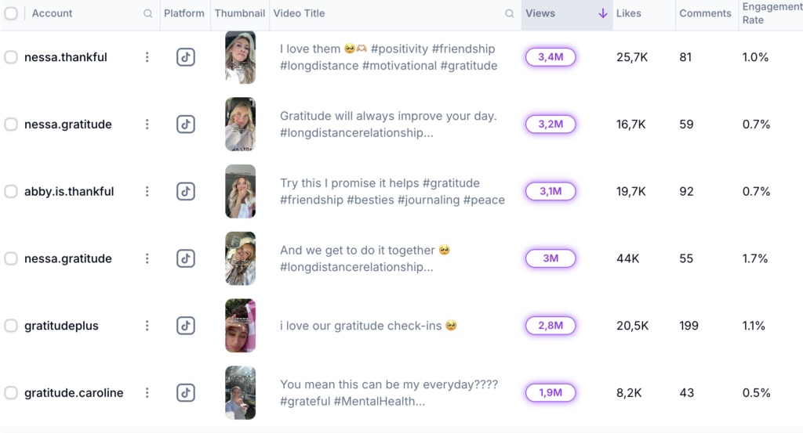803x433 pixels.
Task: Click the Engagement Rate column header
Action: pyautogui.click(x=771, y=13)
